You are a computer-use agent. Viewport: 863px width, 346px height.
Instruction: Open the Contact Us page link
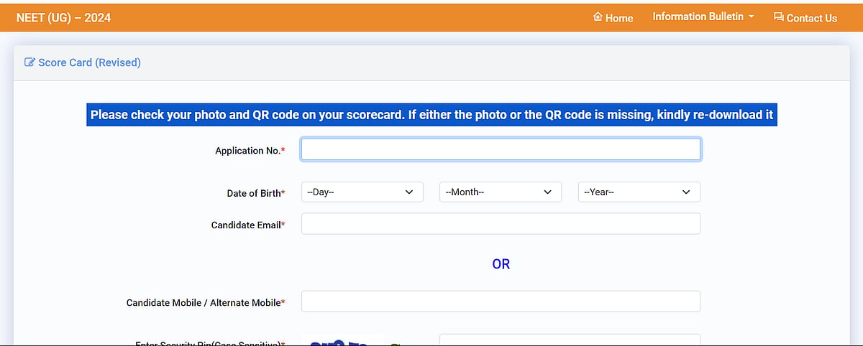pos(811,18)
